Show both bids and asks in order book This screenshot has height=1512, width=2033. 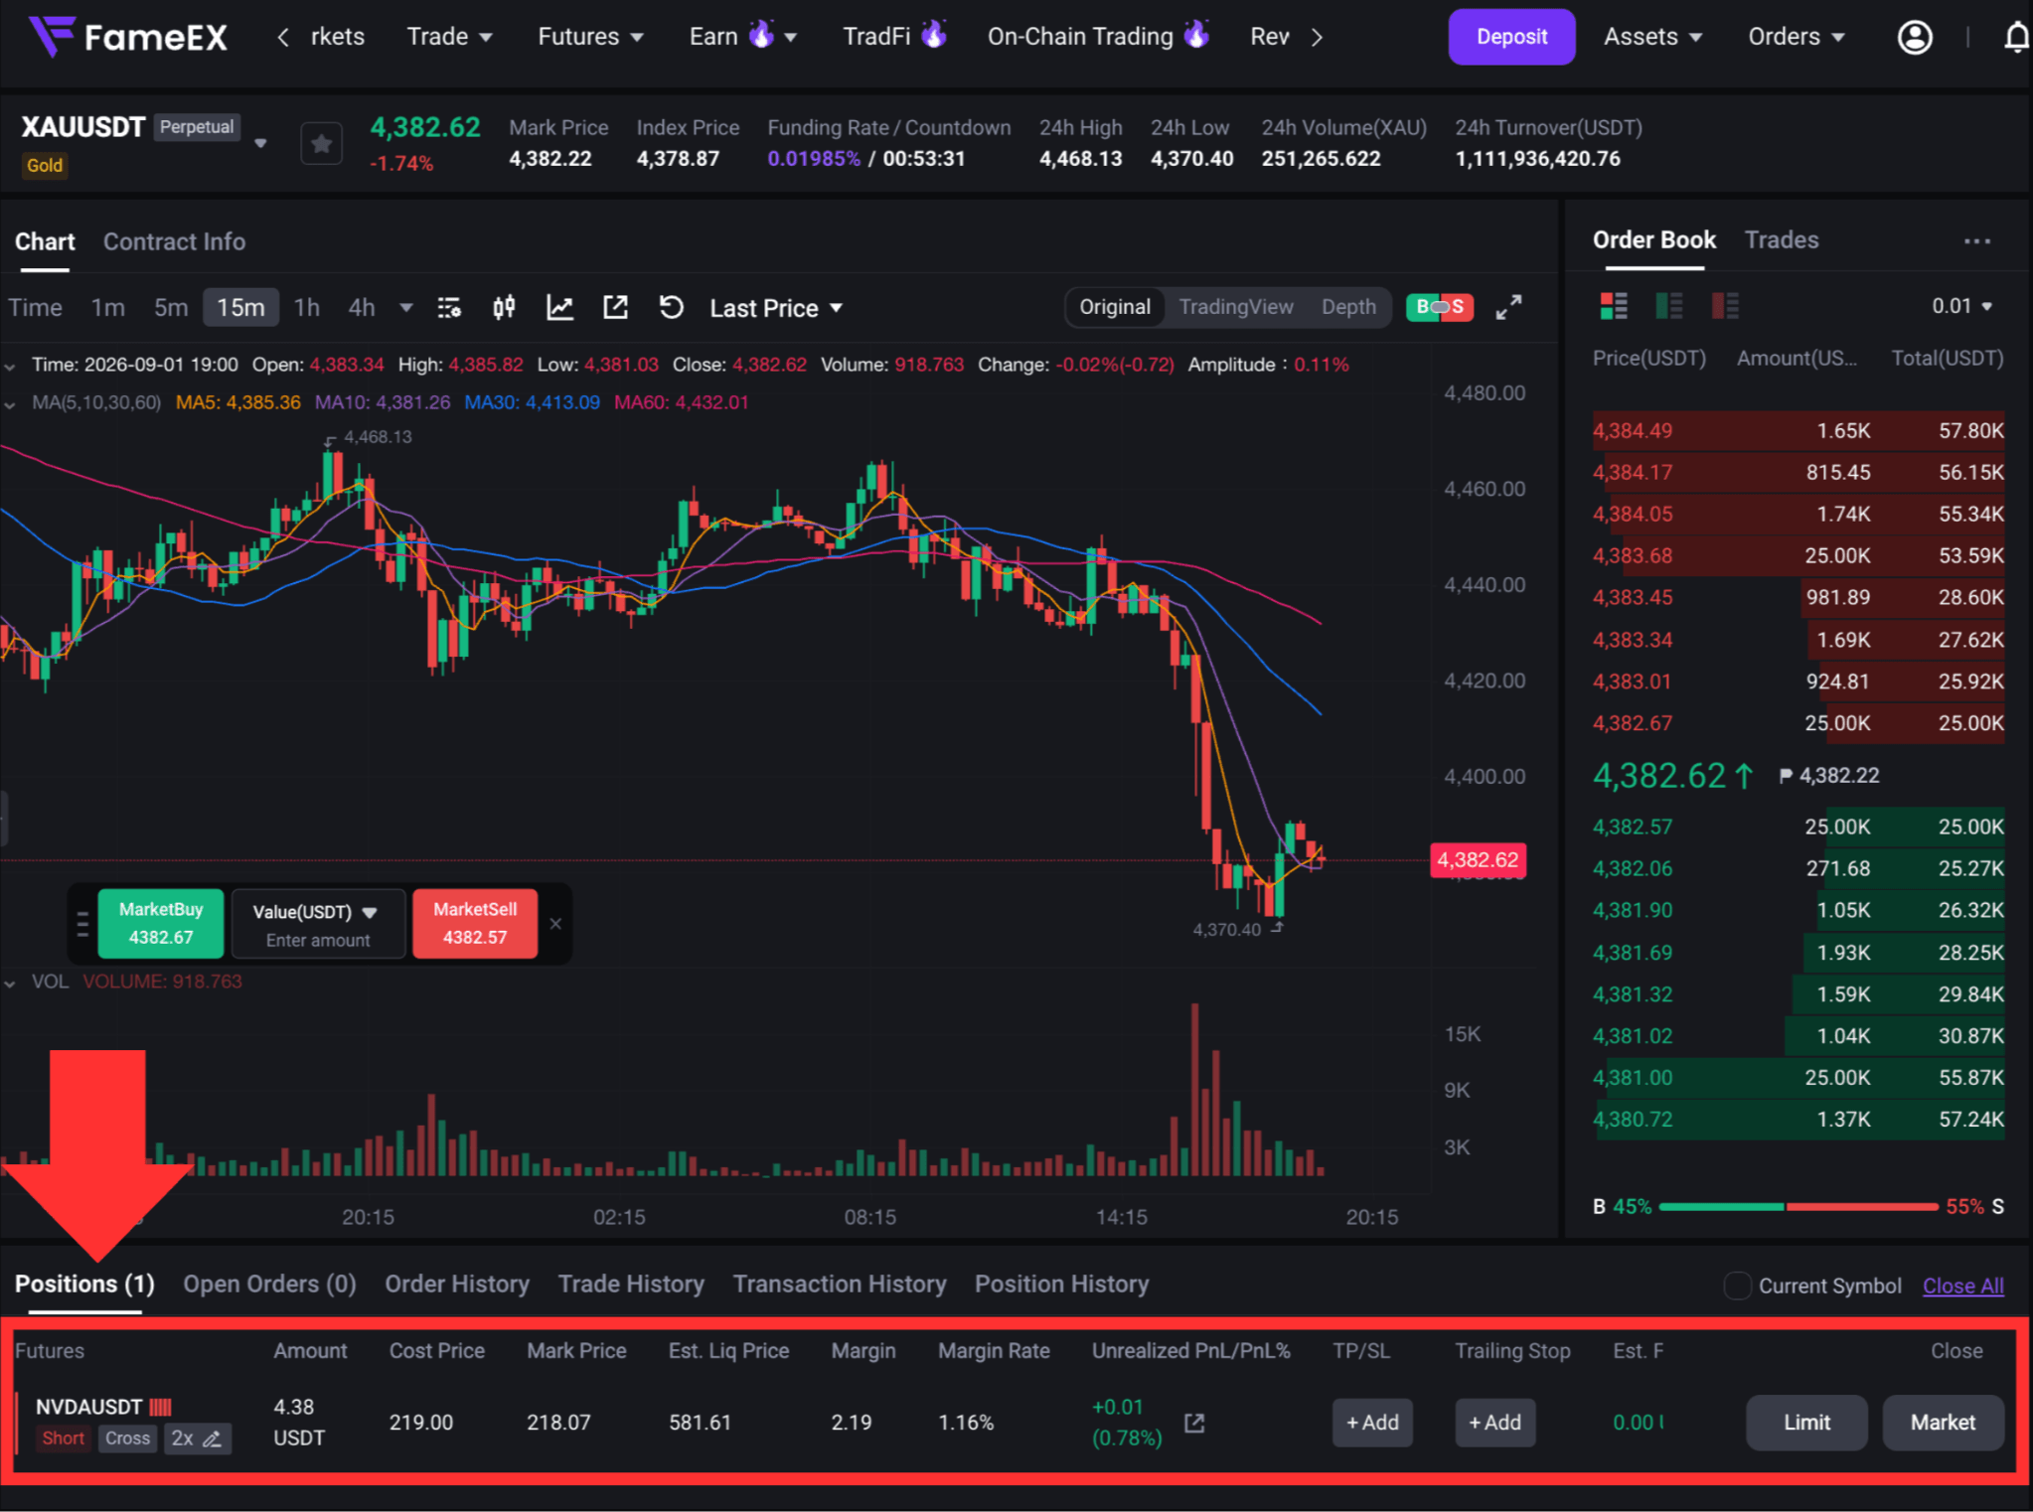click(x=1614, y=306)
